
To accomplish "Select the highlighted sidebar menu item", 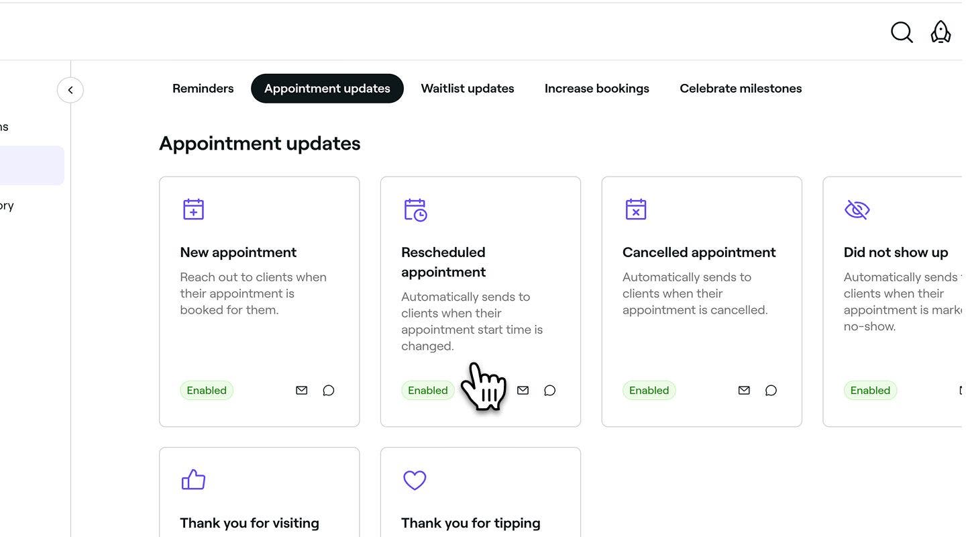I will [32, 166].
